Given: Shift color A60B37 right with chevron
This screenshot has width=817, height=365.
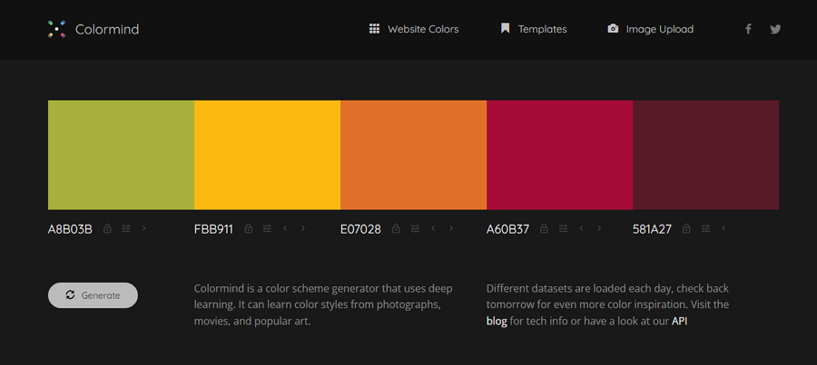Looking at the screenshot, I should [x=599, y=228].
